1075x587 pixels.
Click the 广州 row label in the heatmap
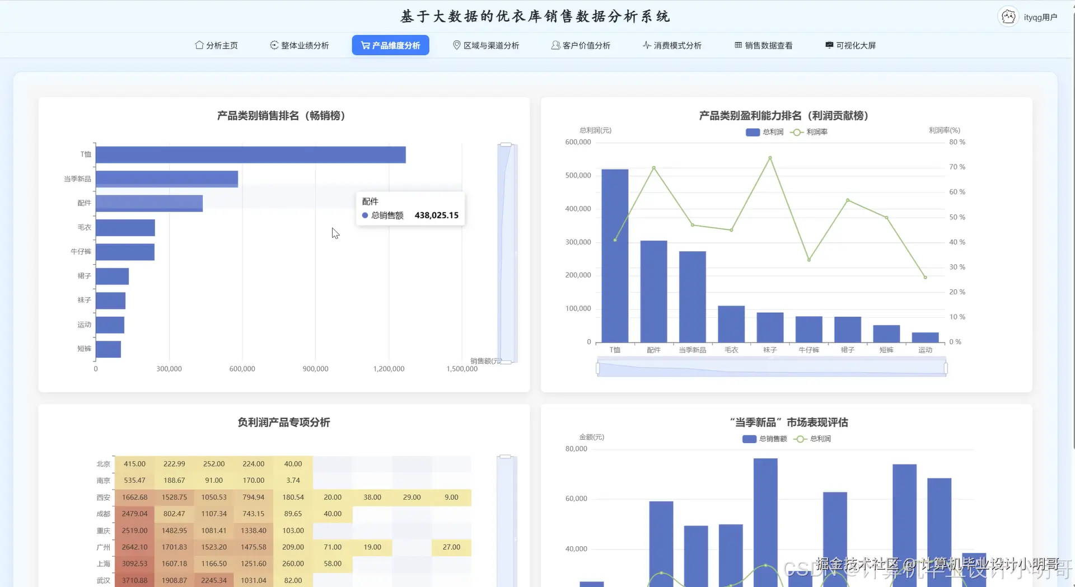[103, 547]
